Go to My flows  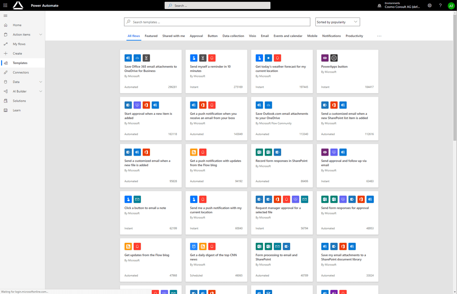[x=19, y=44]
